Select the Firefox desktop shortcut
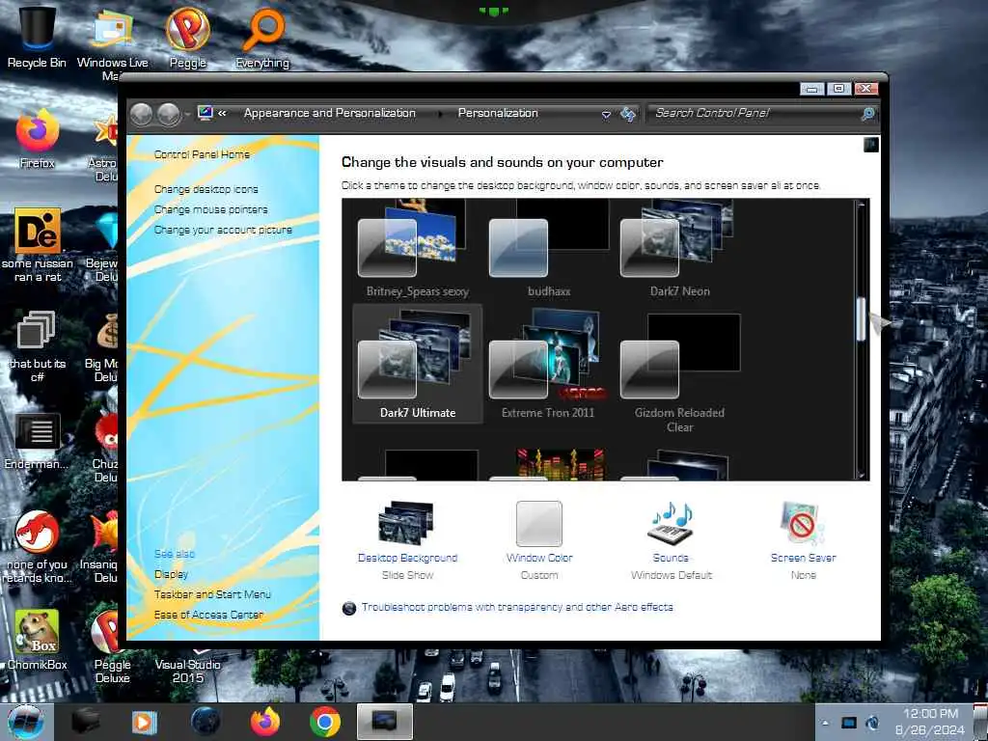988x741 pixels. (x=38, y=139)
